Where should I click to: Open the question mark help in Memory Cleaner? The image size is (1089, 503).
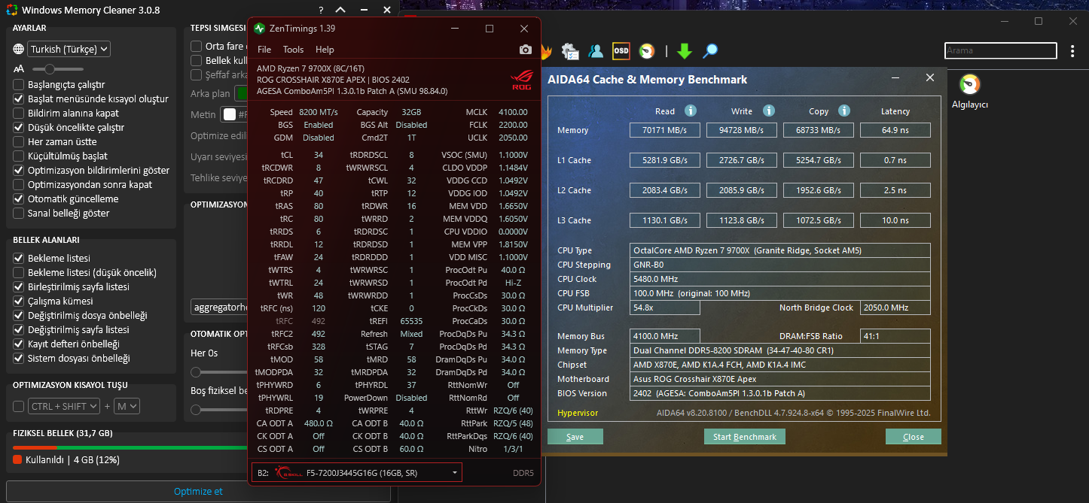[x=321, y=11]
